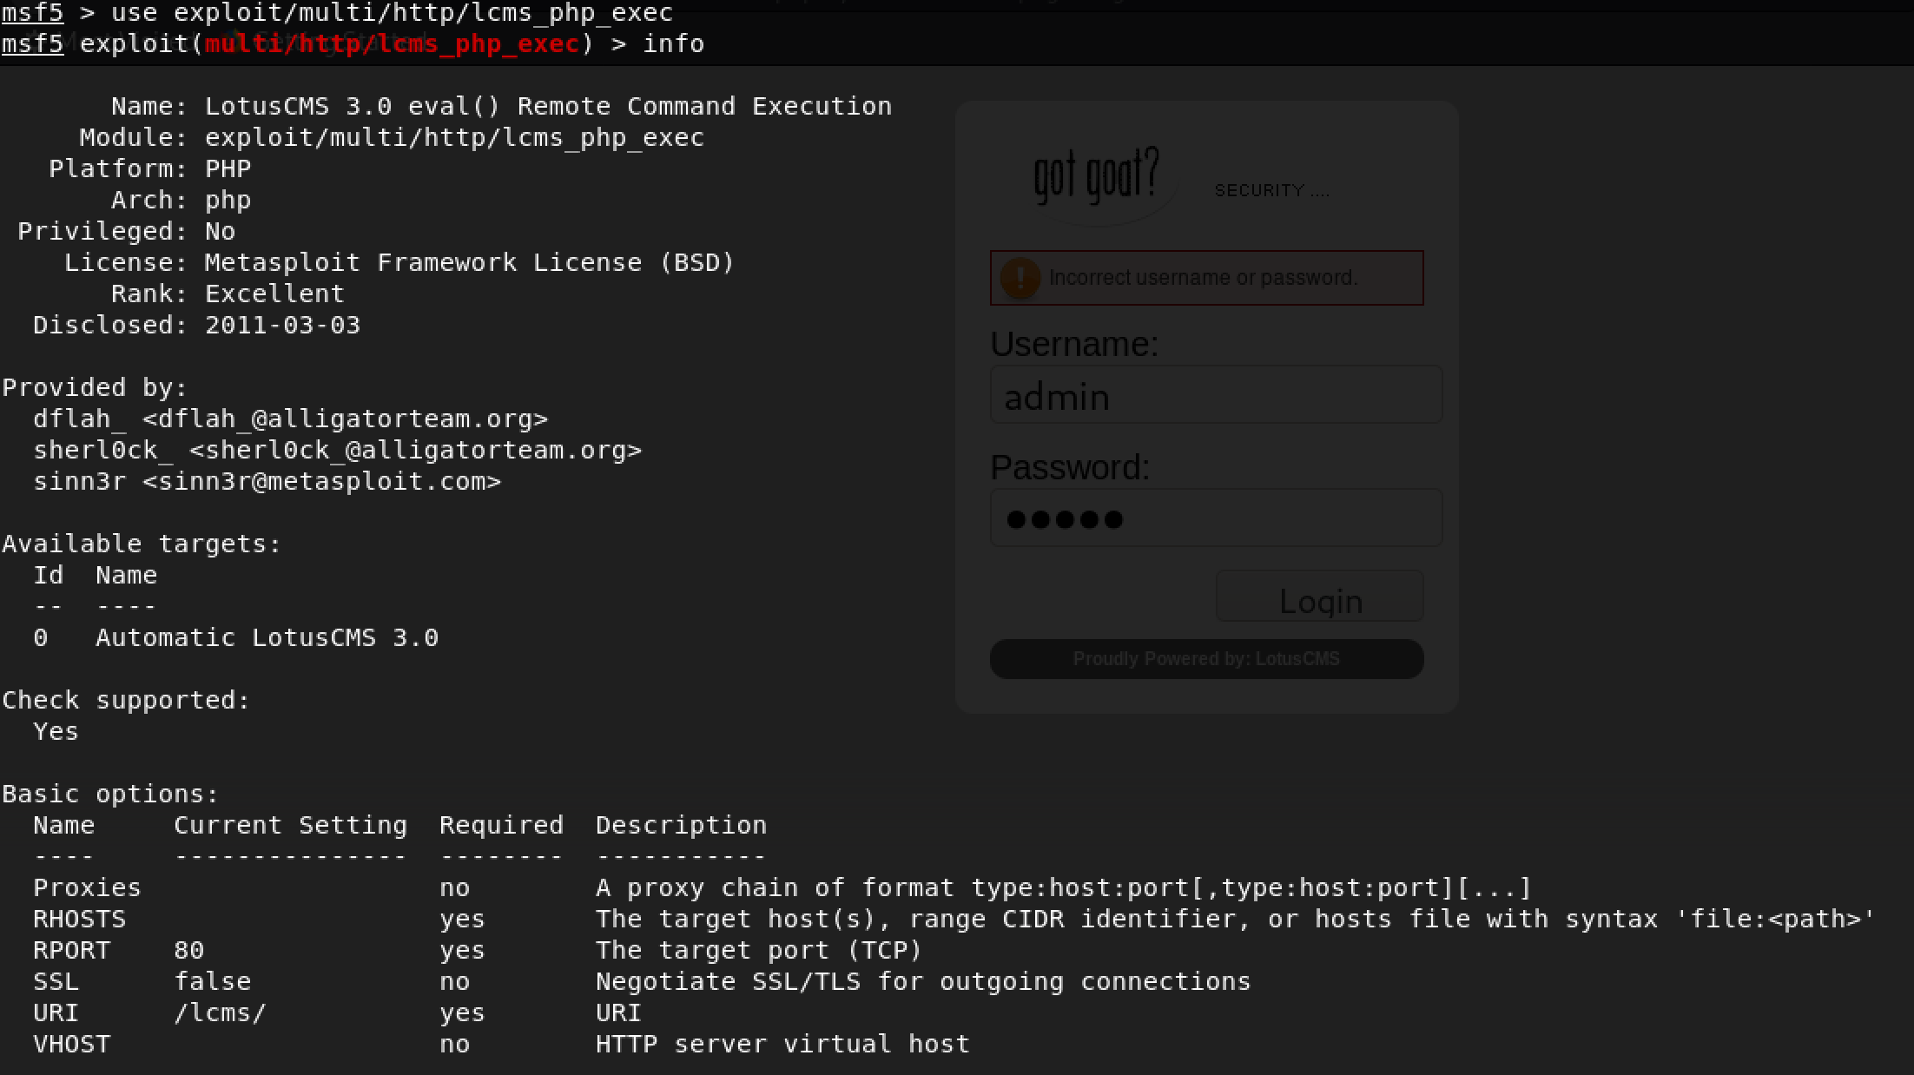Click the orange warning exclamation icon

tap(1020, 278)
